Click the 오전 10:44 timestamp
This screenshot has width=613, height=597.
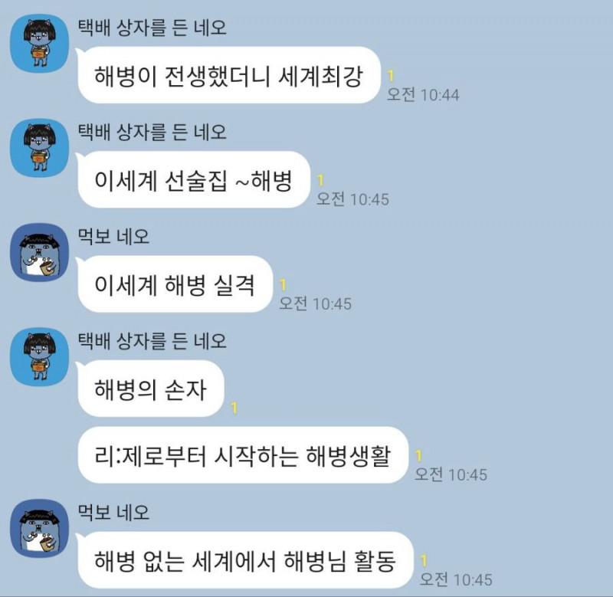coord(423,94)
